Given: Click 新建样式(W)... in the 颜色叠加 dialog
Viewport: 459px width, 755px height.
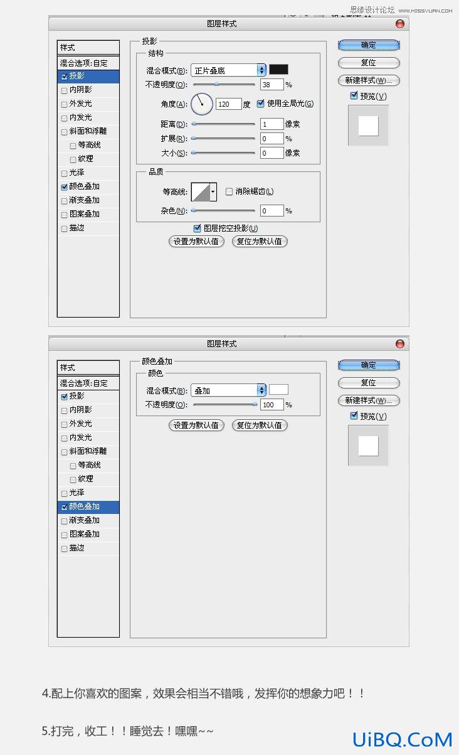Looking at the screenshot, I should 369,400.
